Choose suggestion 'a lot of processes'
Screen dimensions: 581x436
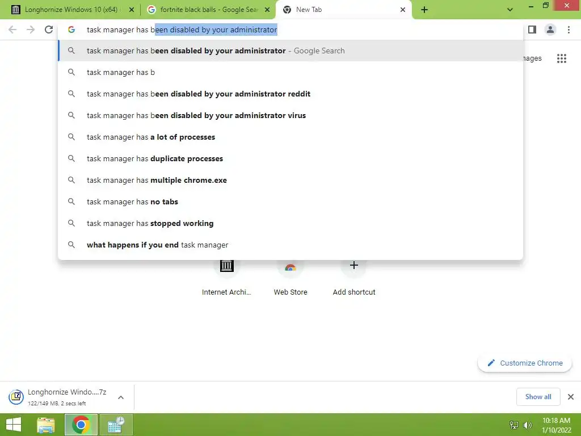[290, 137]
